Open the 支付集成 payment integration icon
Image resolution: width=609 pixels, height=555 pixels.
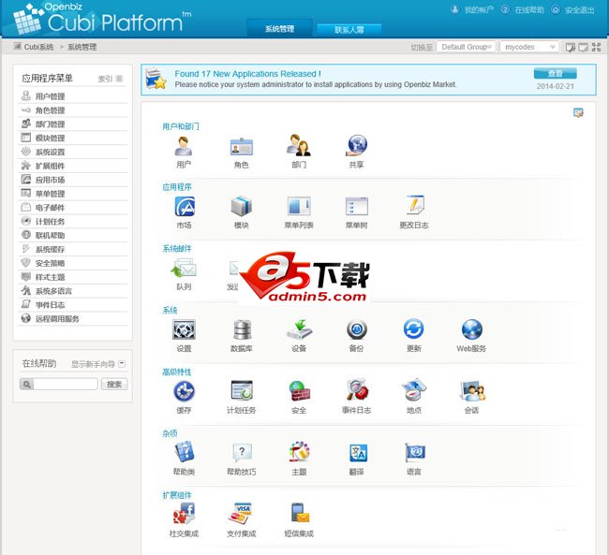(x=240, y=514)
